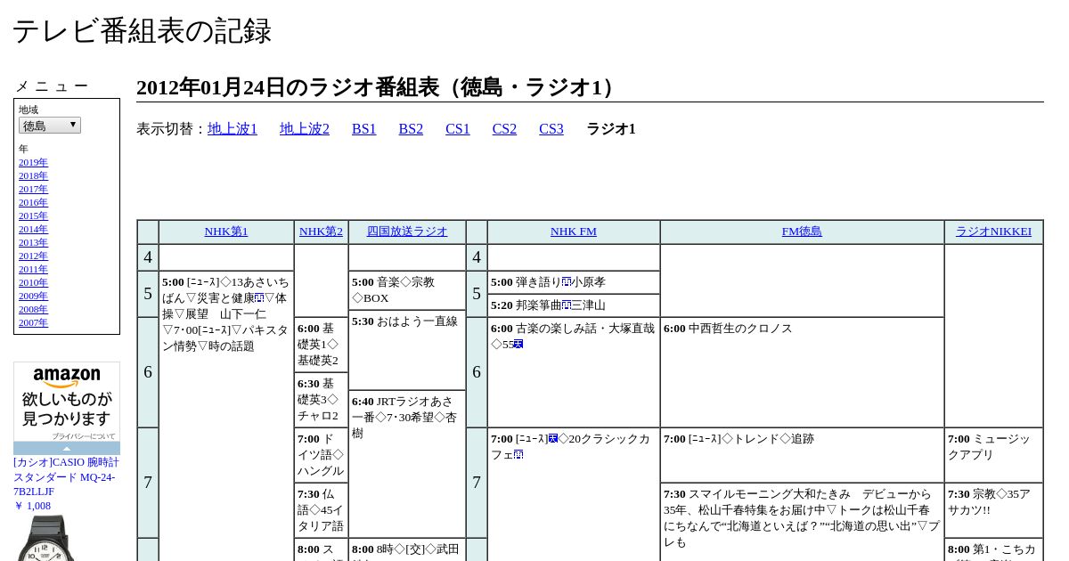Choose the 2012年 year link

pyautogui.click(x=33, y=256)
